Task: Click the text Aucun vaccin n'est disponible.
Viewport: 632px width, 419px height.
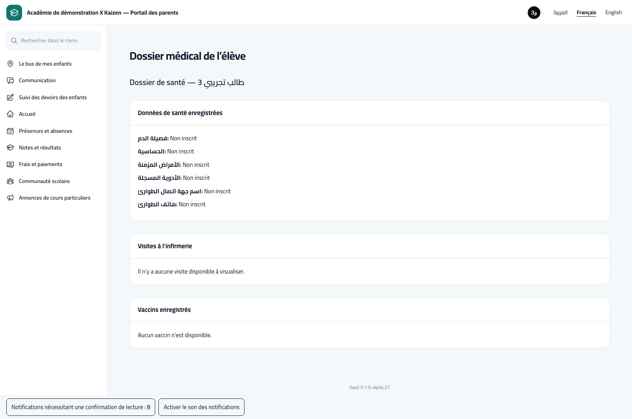Action: pos(175,335)
